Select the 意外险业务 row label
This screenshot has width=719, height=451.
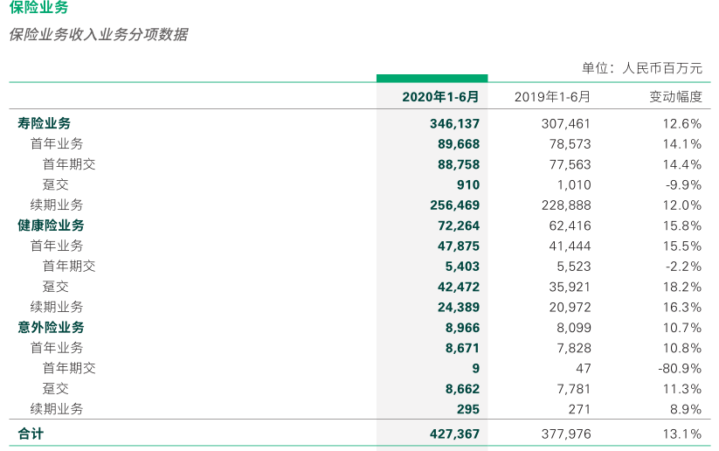pos(51,328)
